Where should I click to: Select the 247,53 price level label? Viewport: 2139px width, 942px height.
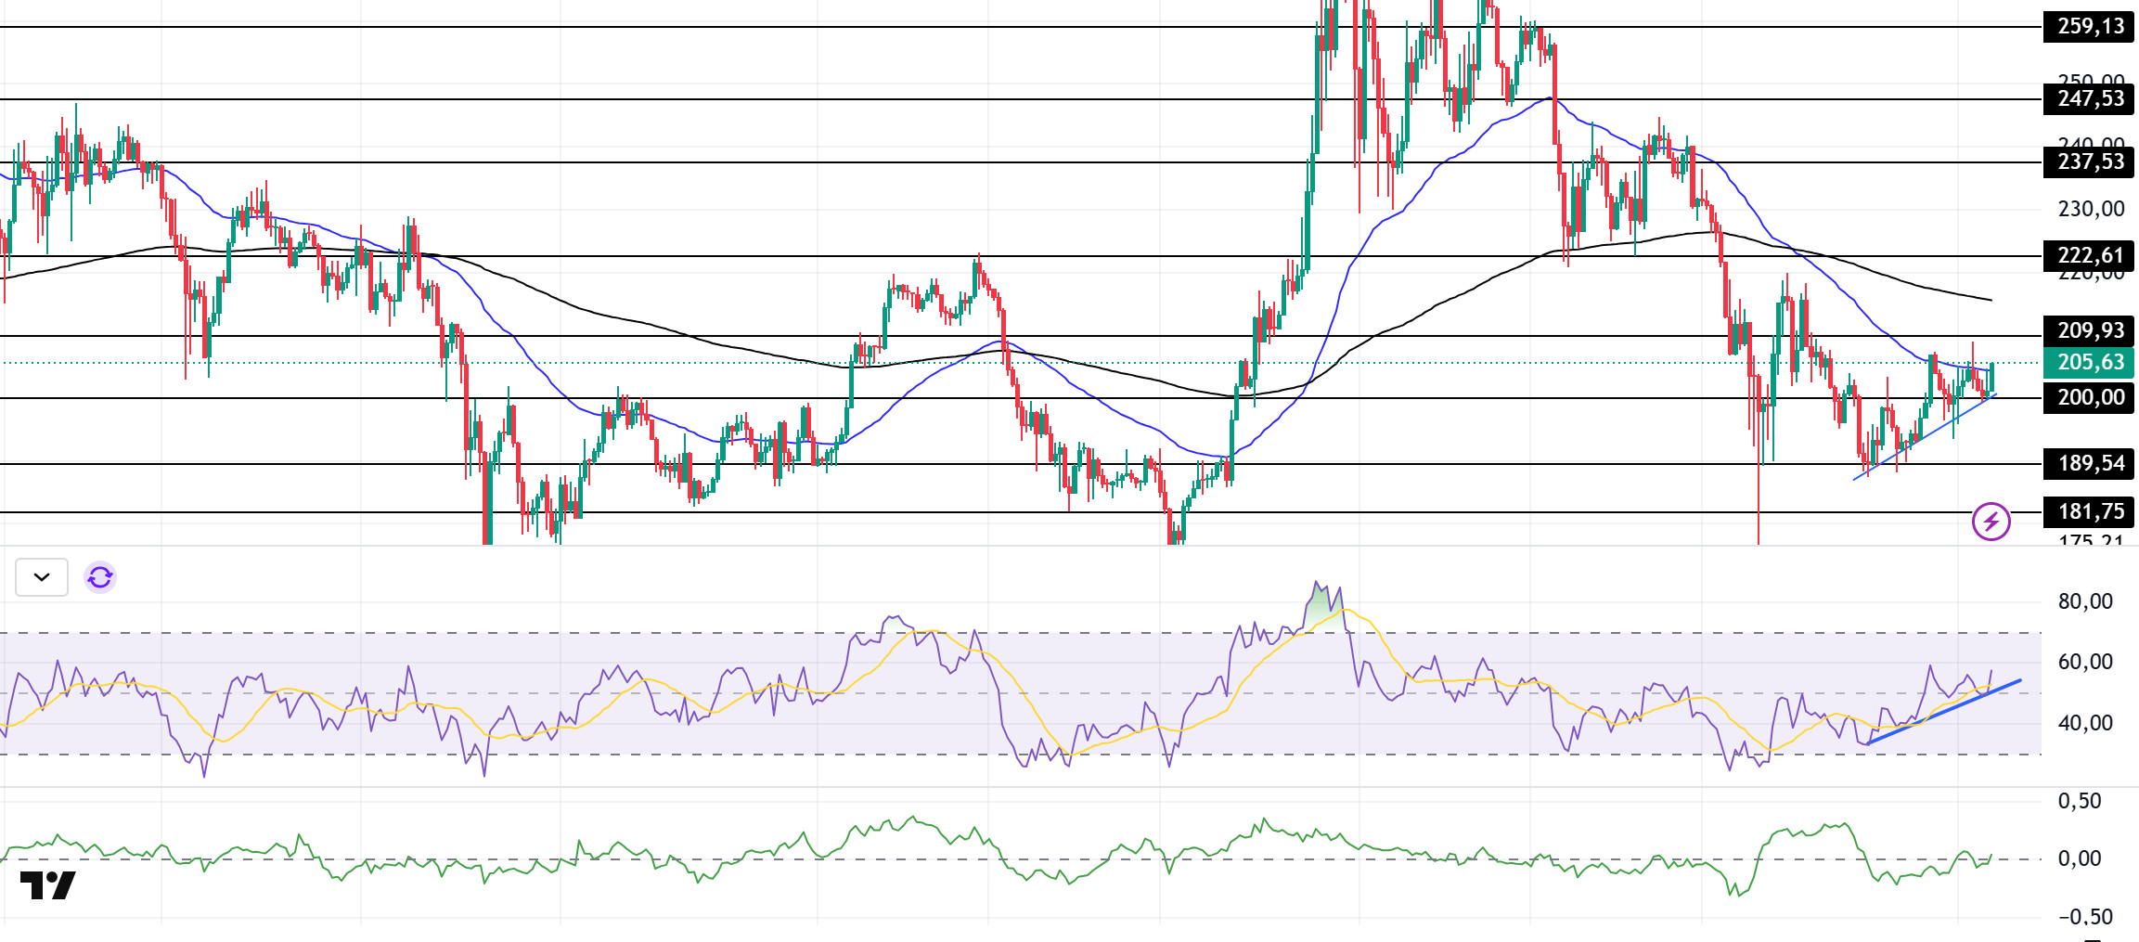2088,99
